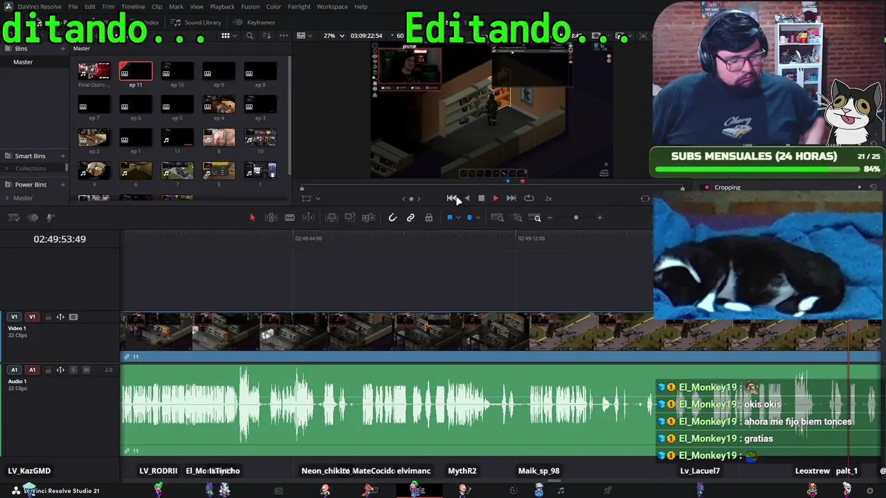Open viewer zoom percentage dropdown
The width and height of the screenshot is (886, 498).
334,36
